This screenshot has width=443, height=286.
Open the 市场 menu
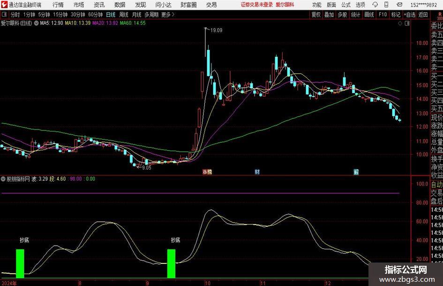pos(79,5)
